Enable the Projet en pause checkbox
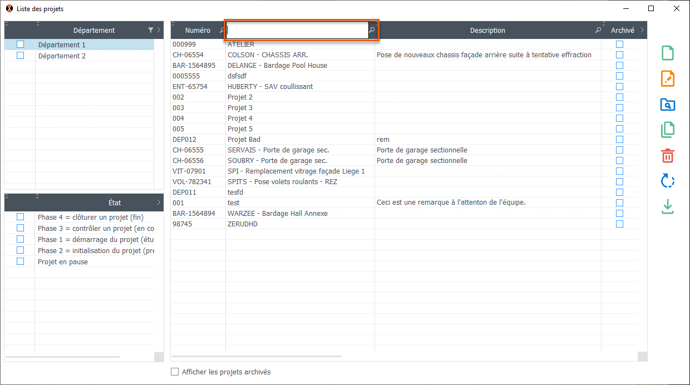The height and width of the screenshot is (385, 690). (21, 261)
